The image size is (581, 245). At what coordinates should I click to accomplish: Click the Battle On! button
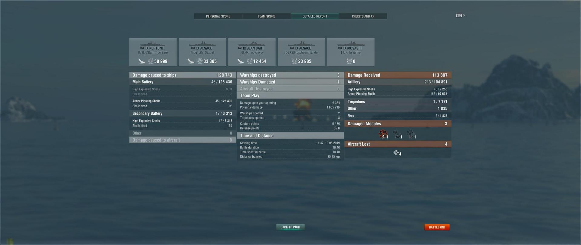[x=437, y=227]
